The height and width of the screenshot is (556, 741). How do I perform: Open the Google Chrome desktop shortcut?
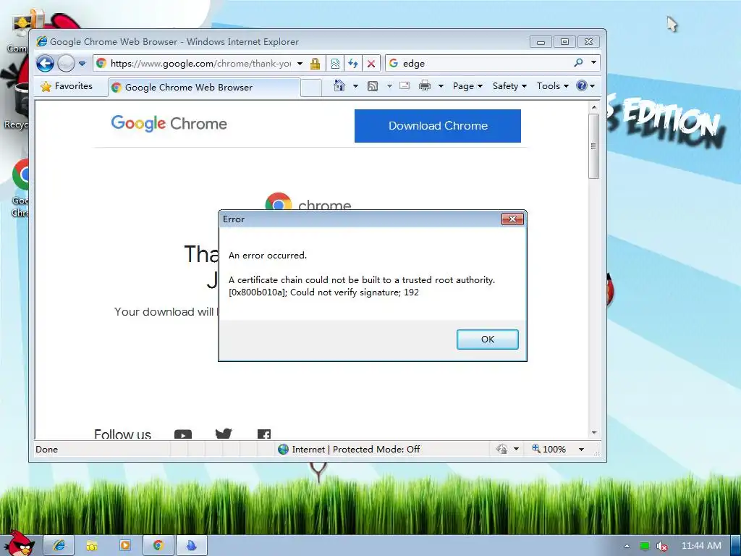[20, 188]
